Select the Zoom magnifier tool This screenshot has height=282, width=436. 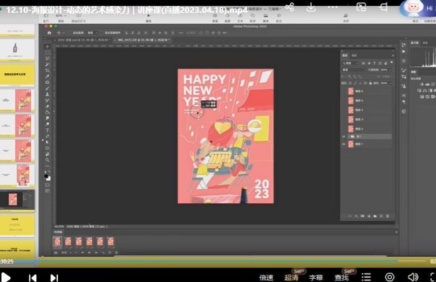click(47, 160)
